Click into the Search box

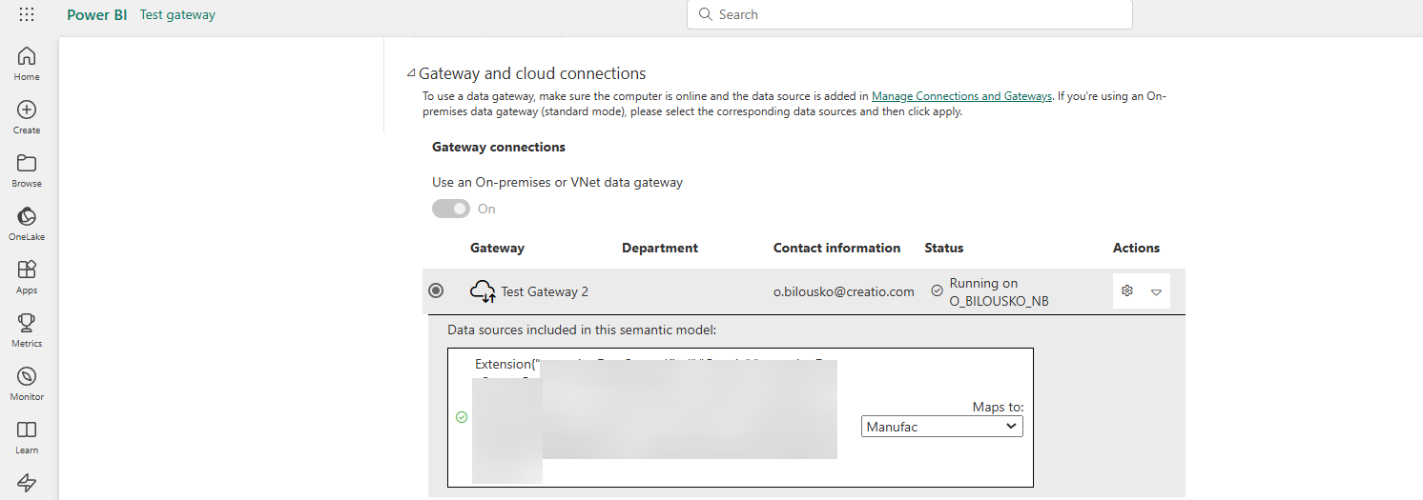(910, 14)
